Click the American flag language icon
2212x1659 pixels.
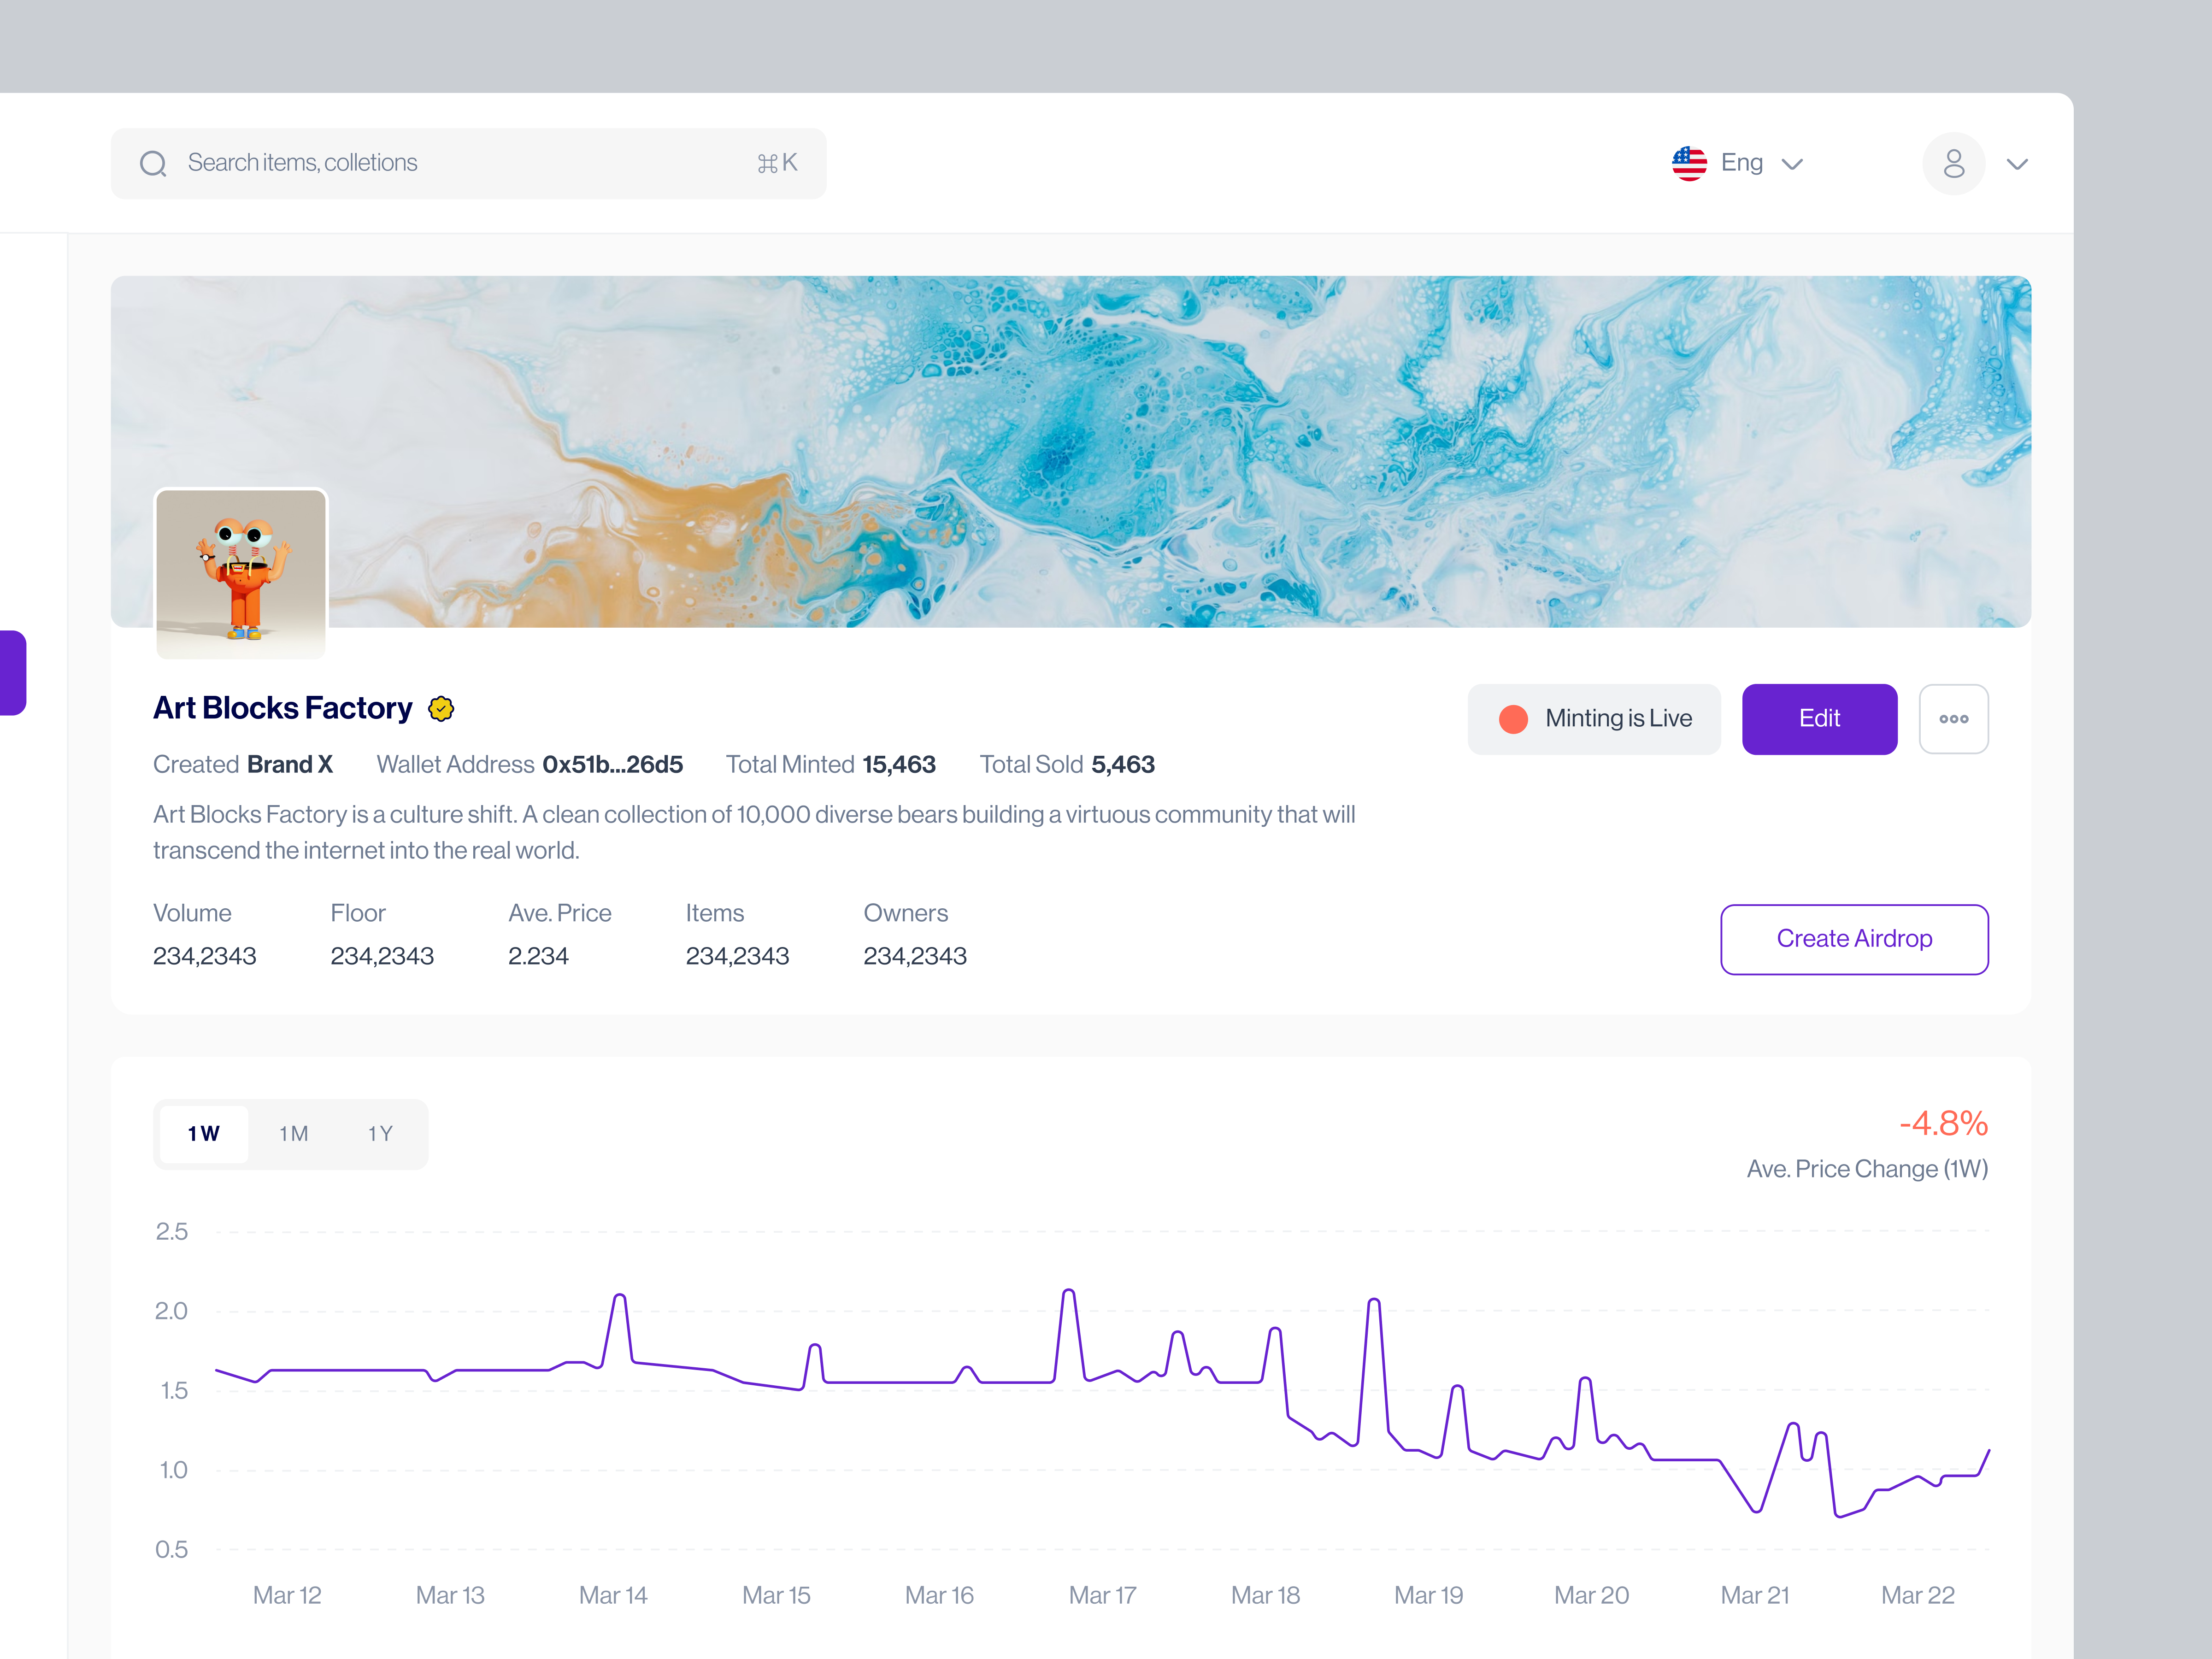[1689, 163]
